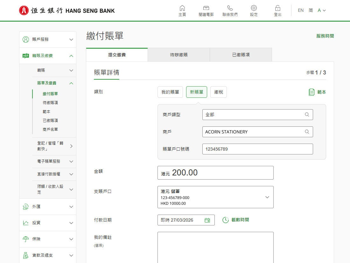350x263 pixels.
Task: Expand the 賬戶服務 sidebar section
Action: pos(48,39)
